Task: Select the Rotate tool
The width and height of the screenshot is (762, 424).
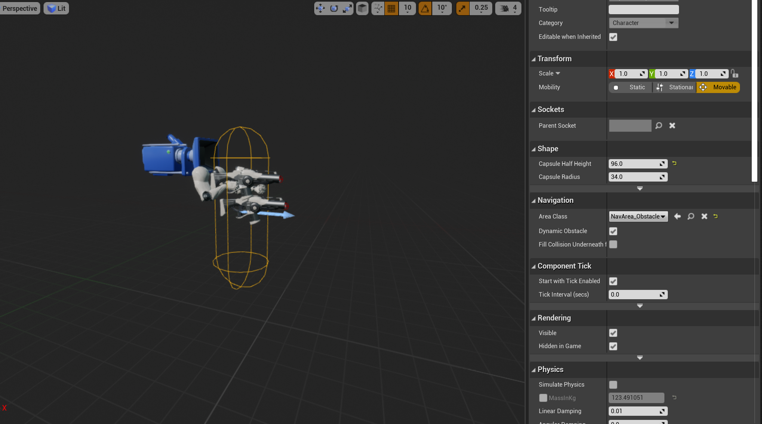Action: [334, 8]
